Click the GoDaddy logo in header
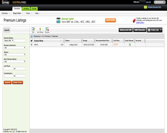This screenshot has width=167, height=133. pyautogui.click(x=6, y=2)
